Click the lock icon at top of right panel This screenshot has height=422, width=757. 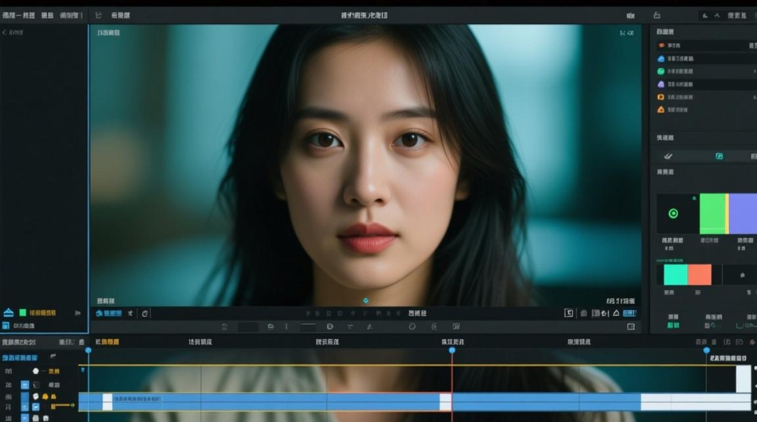pyautogui.click(x=657, y=16)
